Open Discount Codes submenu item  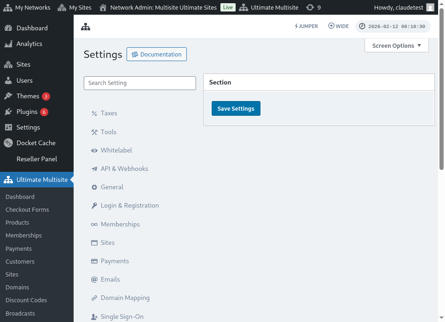(26, 300)
